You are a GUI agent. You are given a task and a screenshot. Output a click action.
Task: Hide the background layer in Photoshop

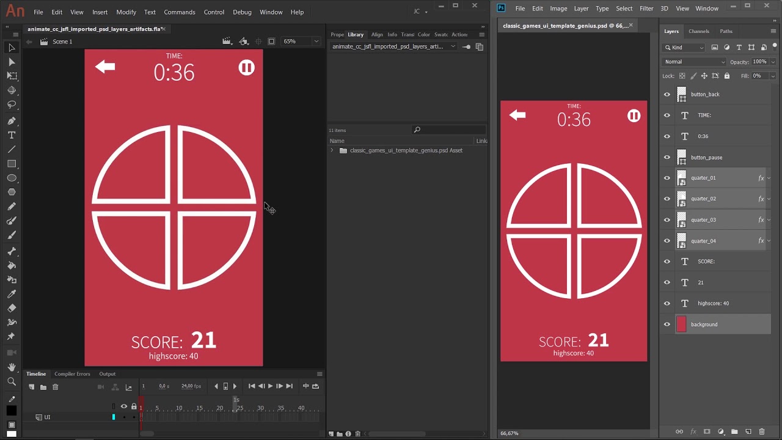[667, 324]
